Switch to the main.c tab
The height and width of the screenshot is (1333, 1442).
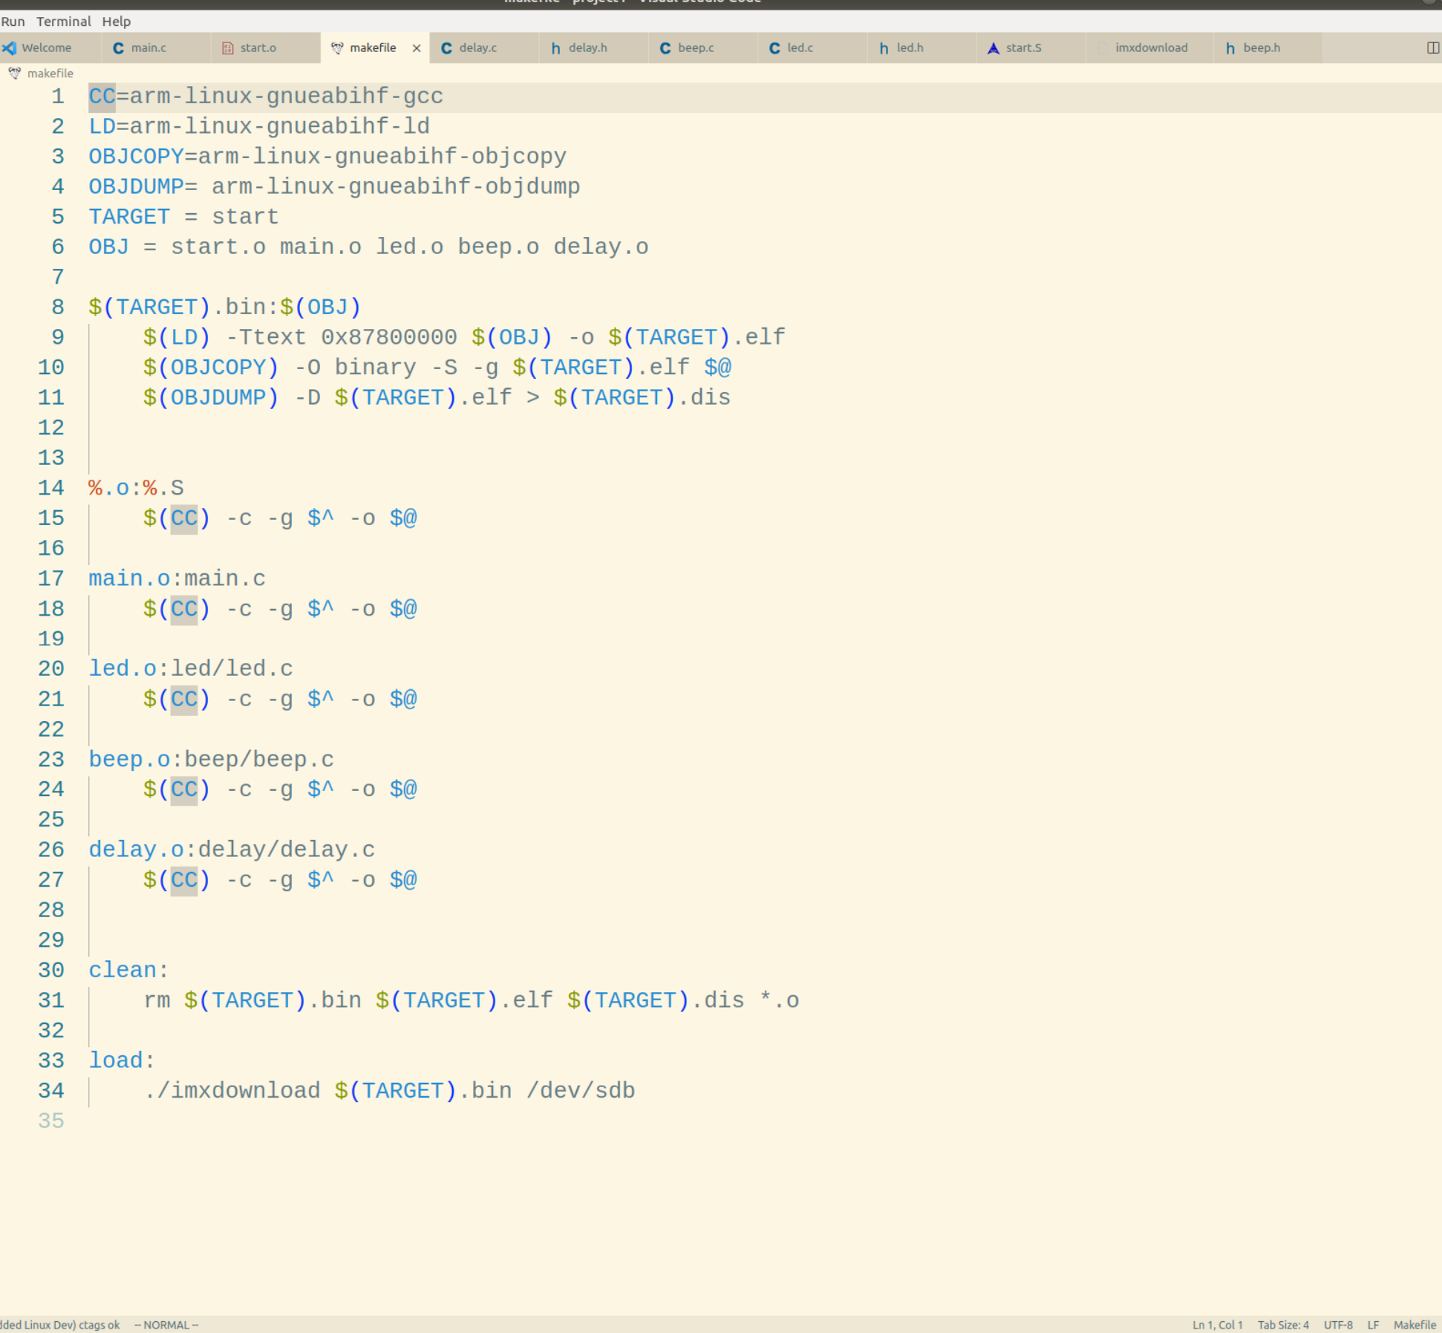click(x=149, y=48)
